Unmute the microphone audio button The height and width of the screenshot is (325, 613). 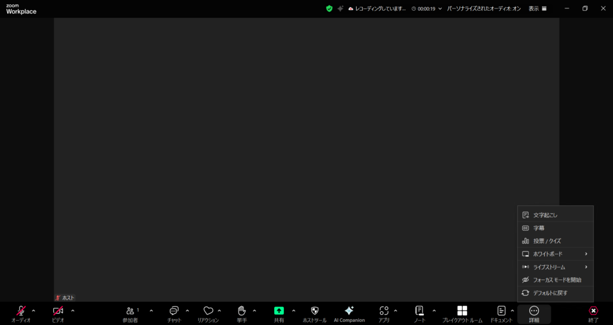(x=21, y=311)
